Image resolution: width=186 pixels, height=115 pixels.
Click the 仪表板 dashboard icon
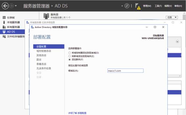(4, 18)
